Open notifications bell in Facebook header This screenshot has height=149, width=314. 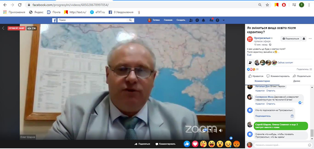pos(203,20)
